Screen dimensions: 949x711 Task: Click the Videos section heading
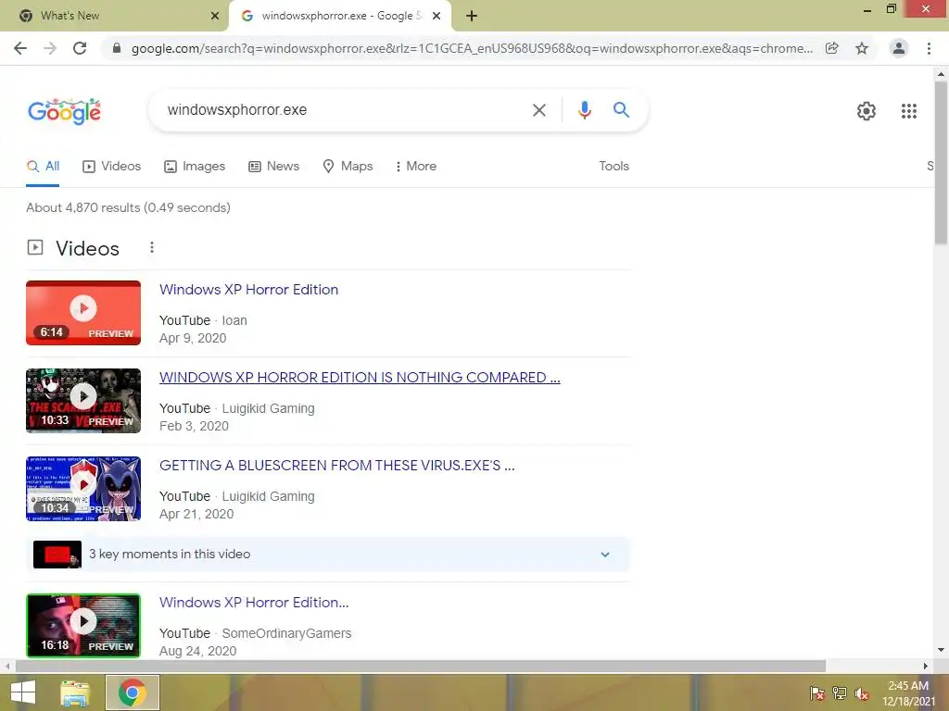pyautogui.click(x=87, y=248)
